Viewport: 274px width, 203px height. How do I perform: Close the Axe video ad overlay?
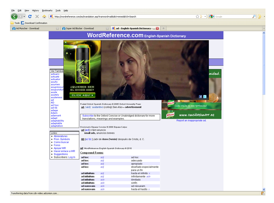click(65, 42)
